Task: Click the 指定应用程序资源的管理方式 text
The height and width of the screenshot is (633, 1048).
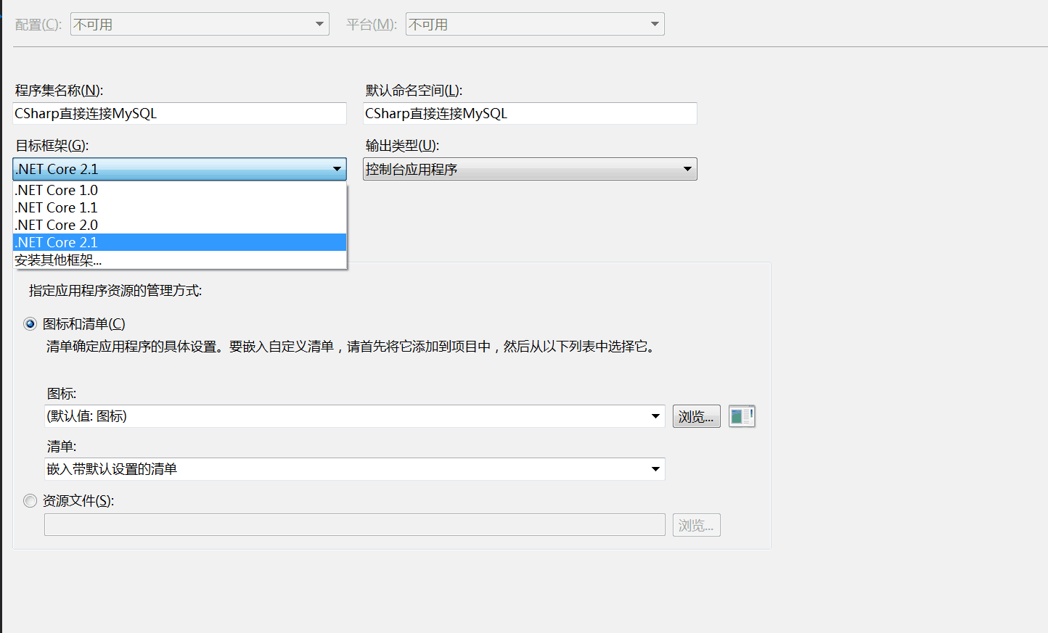Action: pyautogui.click(x=115, y=291)
